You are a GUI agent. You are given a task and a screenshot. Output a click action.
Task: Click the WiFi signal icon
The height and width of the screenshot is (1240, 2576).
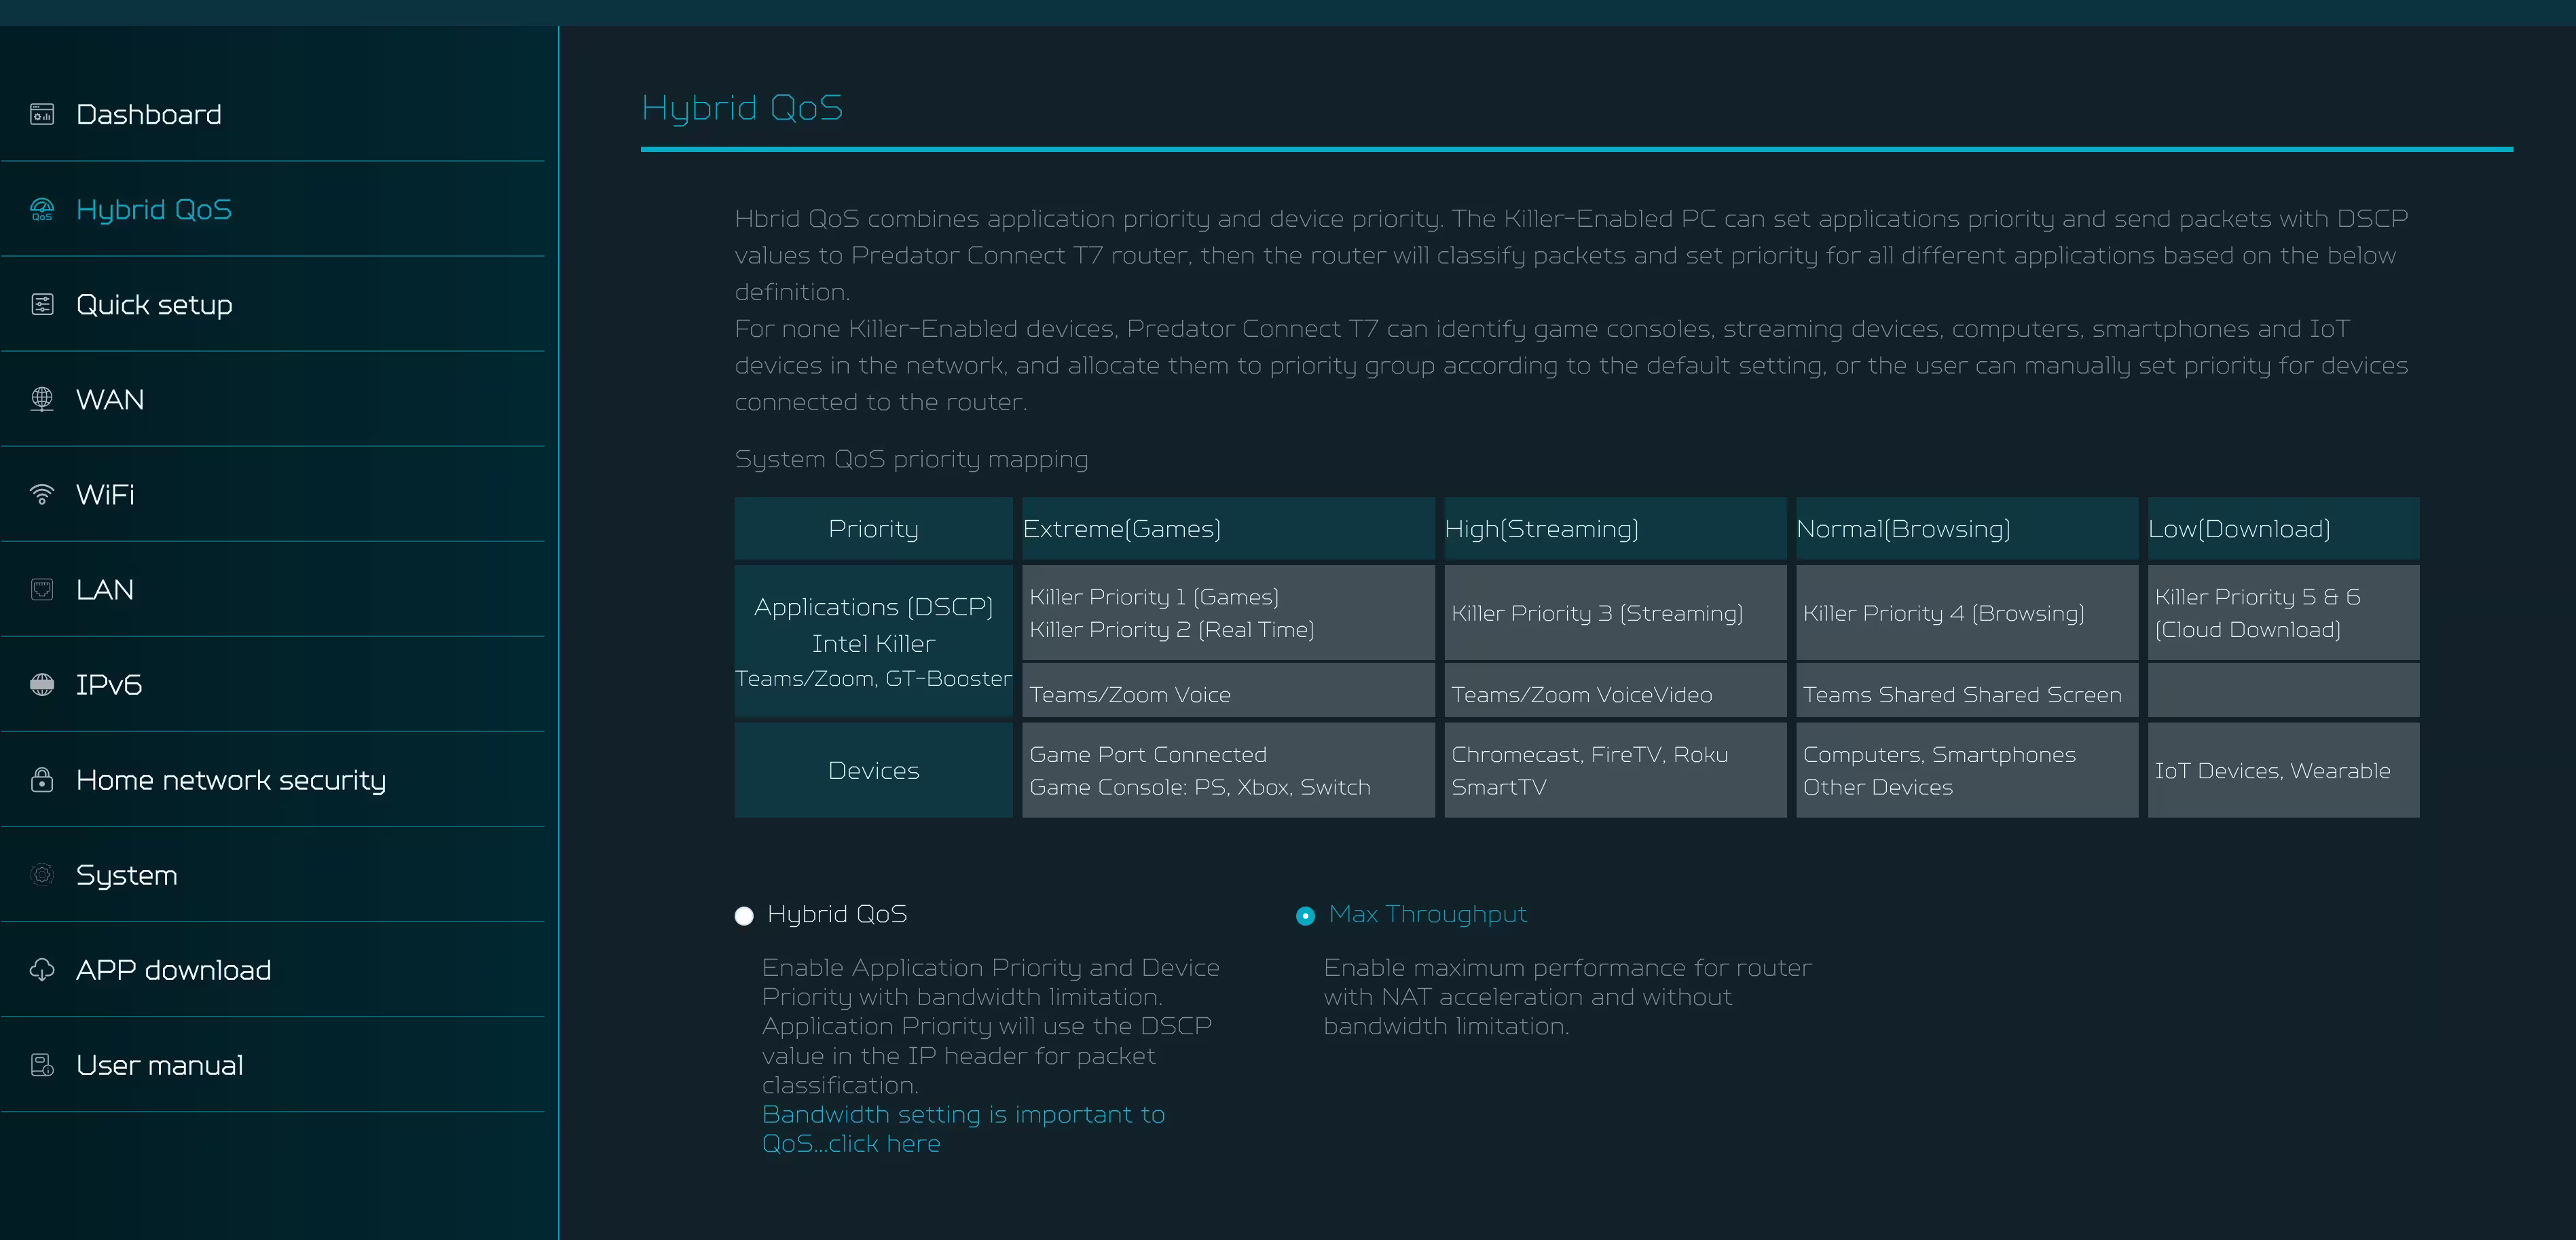pos(42,494)
